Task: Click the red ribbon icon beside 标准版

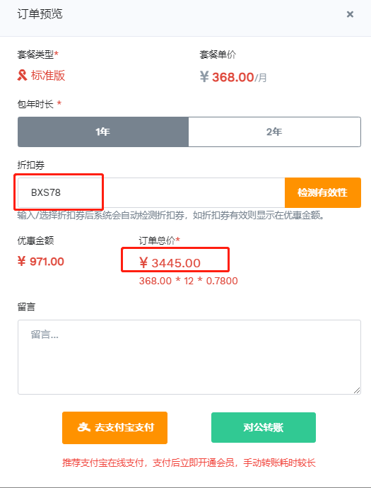Action: click(22, 75)
